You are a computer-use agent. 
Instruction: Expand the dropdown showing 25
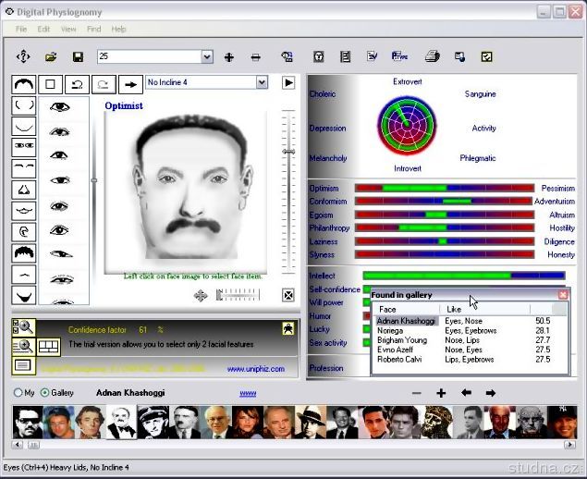[206, 57]
